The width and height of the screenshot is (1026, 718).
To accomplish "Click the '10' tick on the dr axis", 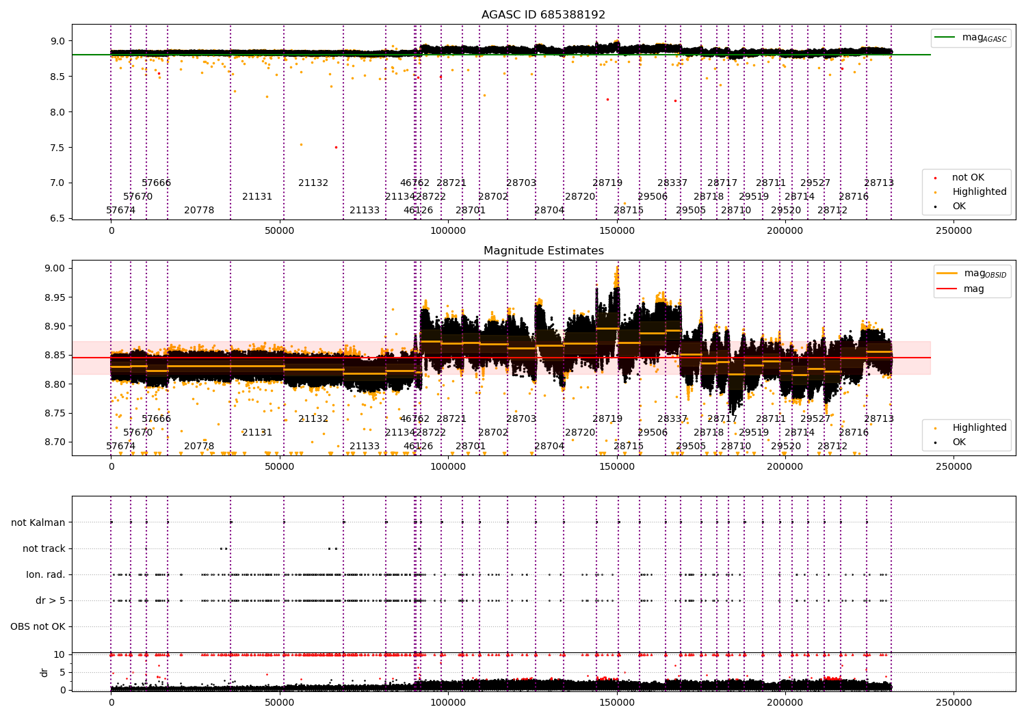I will click(x=60, y=654).
